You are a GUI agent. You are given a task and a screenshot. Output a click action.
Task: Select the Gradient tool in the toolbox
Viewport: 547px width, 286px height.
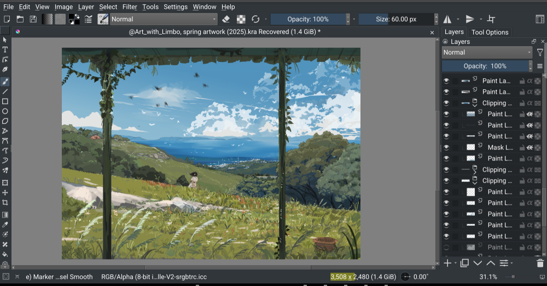click(x=5, y=215)
